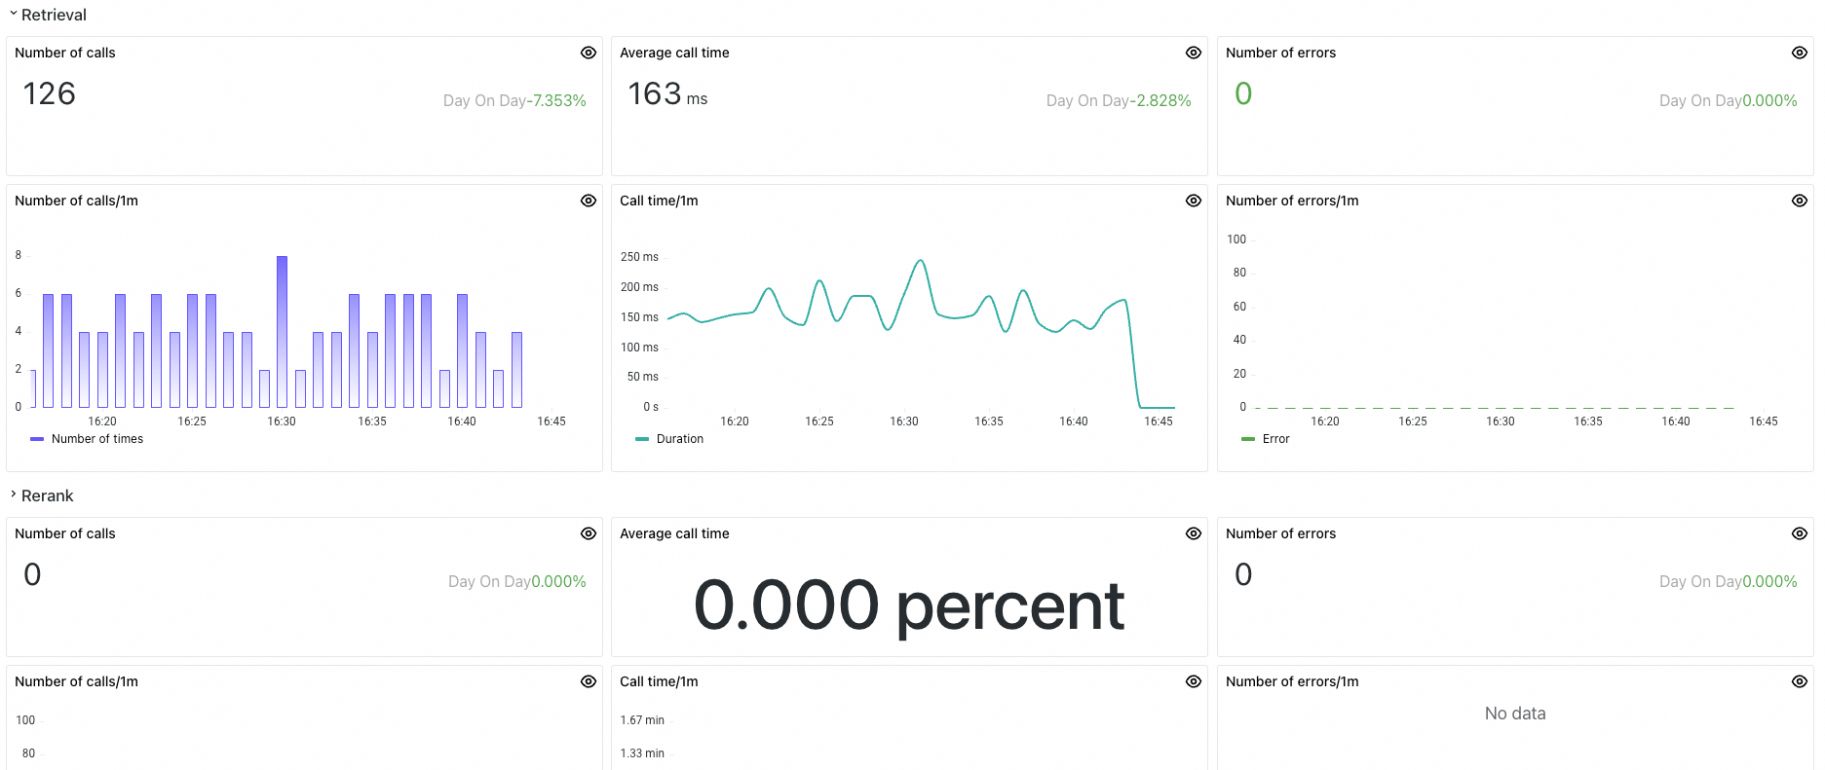Open the Retrieval Number of errors/1m title menu
The image size is (1825, 770).
tap(1292, 201)
